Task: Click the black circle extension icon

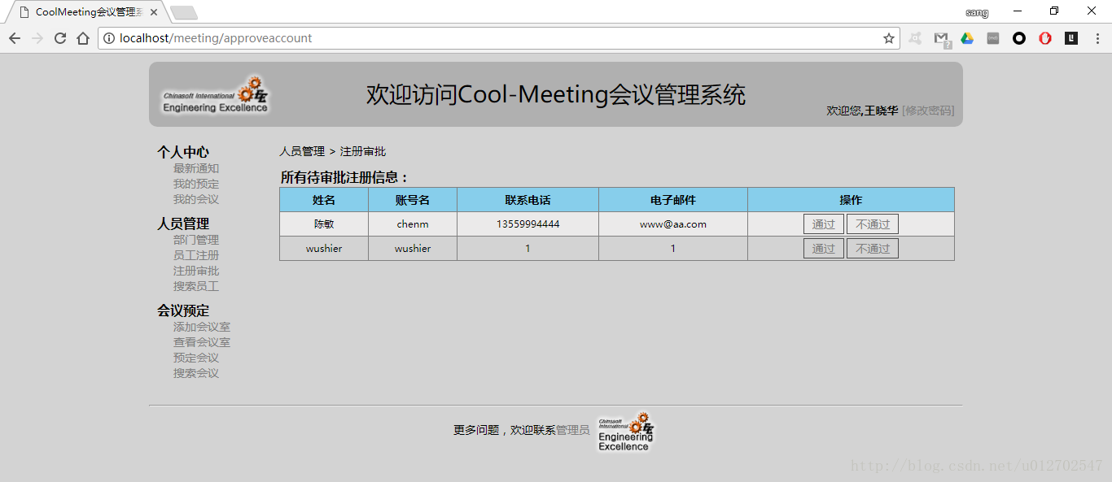Action: (1019, 38)
